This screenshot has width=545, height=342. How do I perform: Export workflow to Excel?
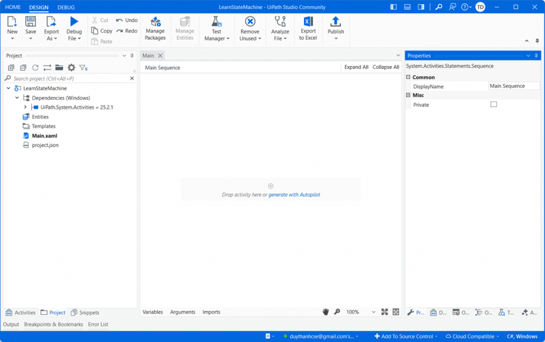coord(308,29)
